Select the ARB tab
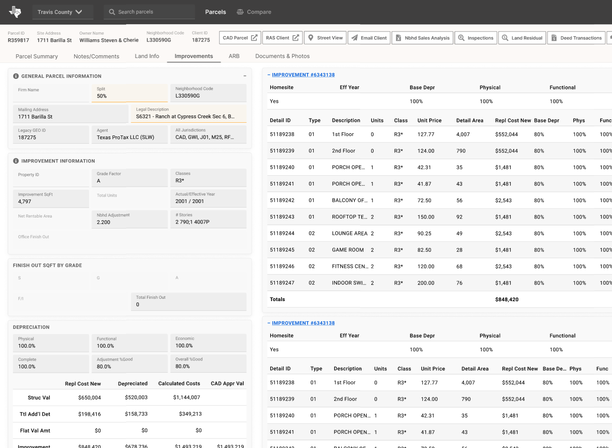The width and height of the screenshot is (612, 448). click(x=234, y=56)
